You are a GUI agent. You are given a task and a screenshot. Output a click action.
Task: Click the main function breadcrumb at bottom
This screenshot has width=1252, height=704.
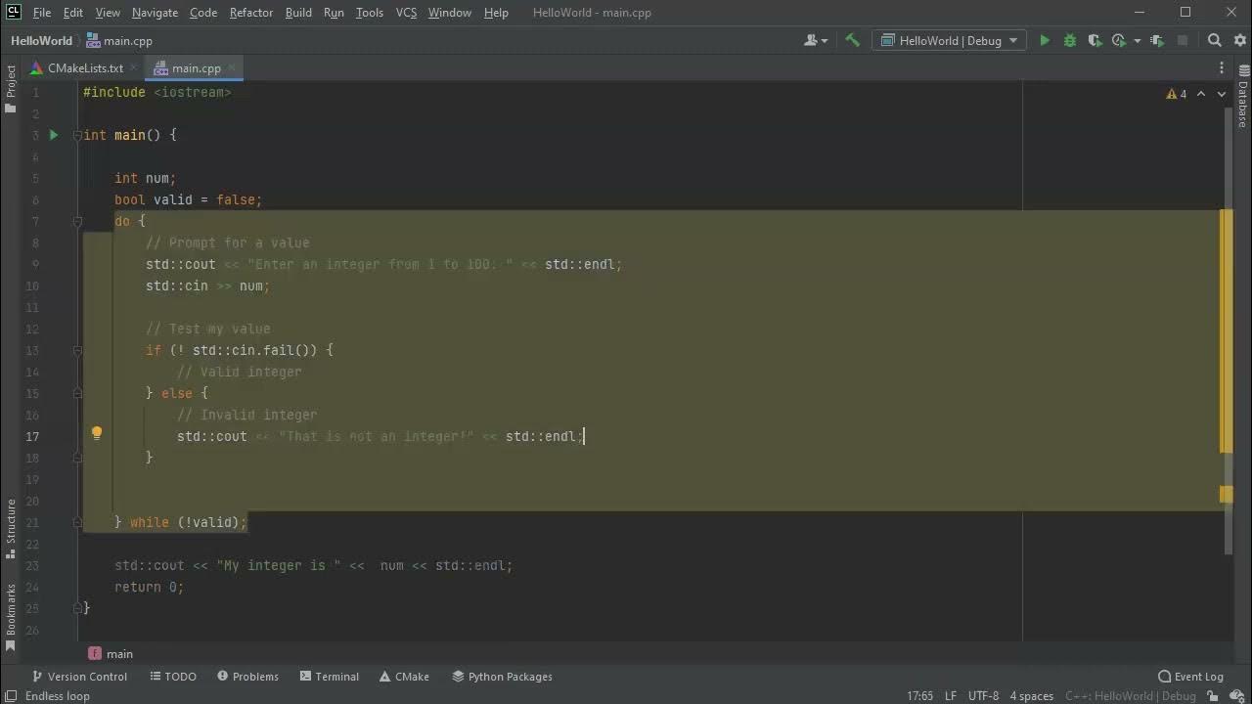111,654
